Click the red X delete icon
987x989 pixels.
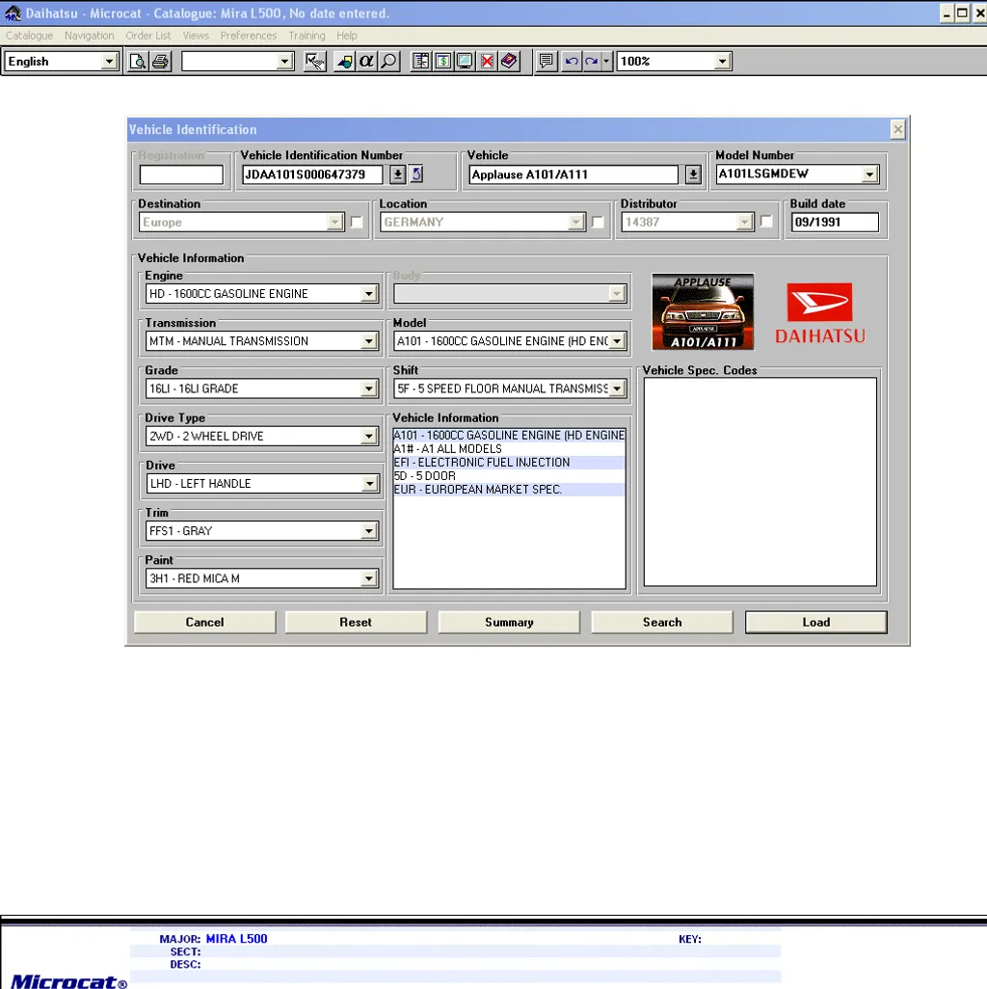pos(487,61)
